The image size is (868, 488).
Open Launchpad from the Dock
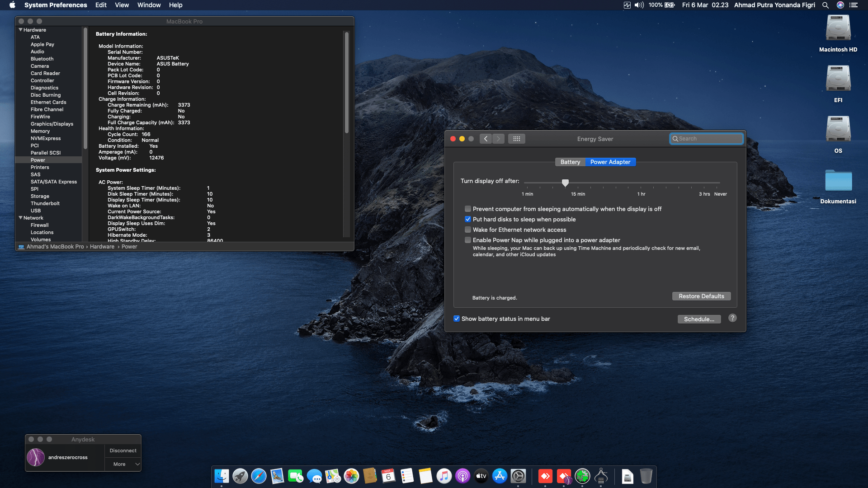(x=240, y=476)
